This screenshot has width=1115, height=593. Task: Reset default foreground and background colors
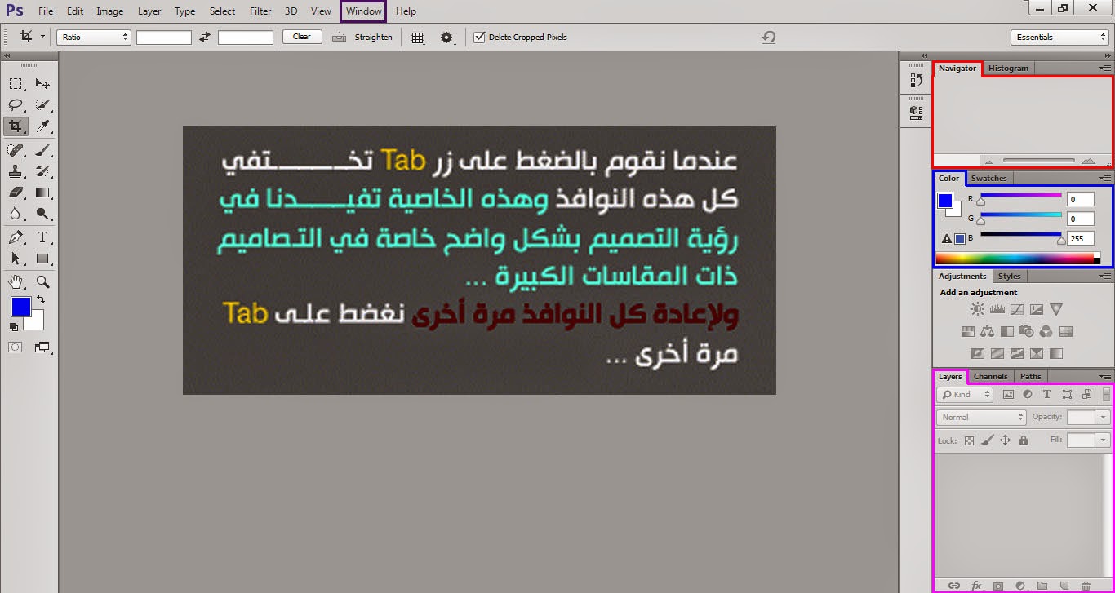point(14,326)
